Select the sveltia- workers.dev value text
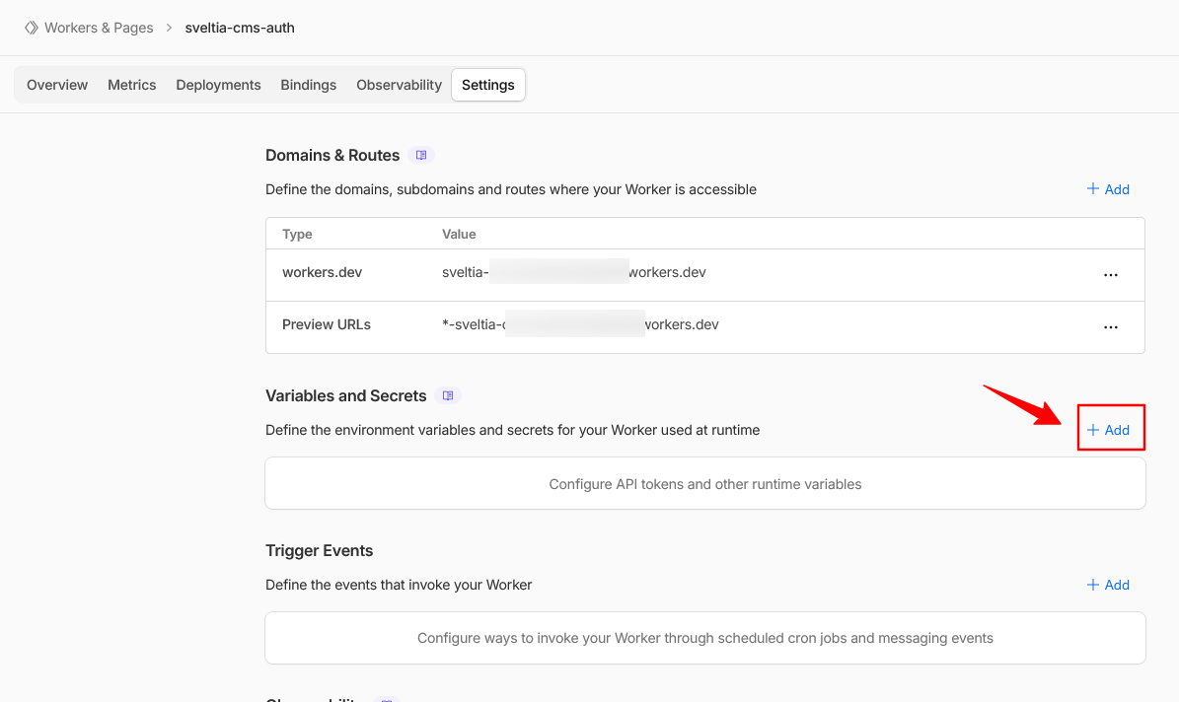The image size is (1179, 702). [x=573, y=272]
